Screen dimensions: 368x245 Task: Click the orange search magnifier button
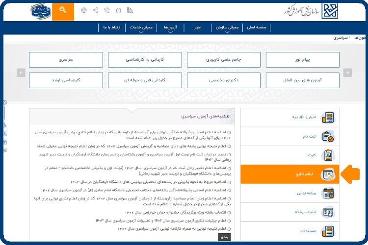point(63,11)
